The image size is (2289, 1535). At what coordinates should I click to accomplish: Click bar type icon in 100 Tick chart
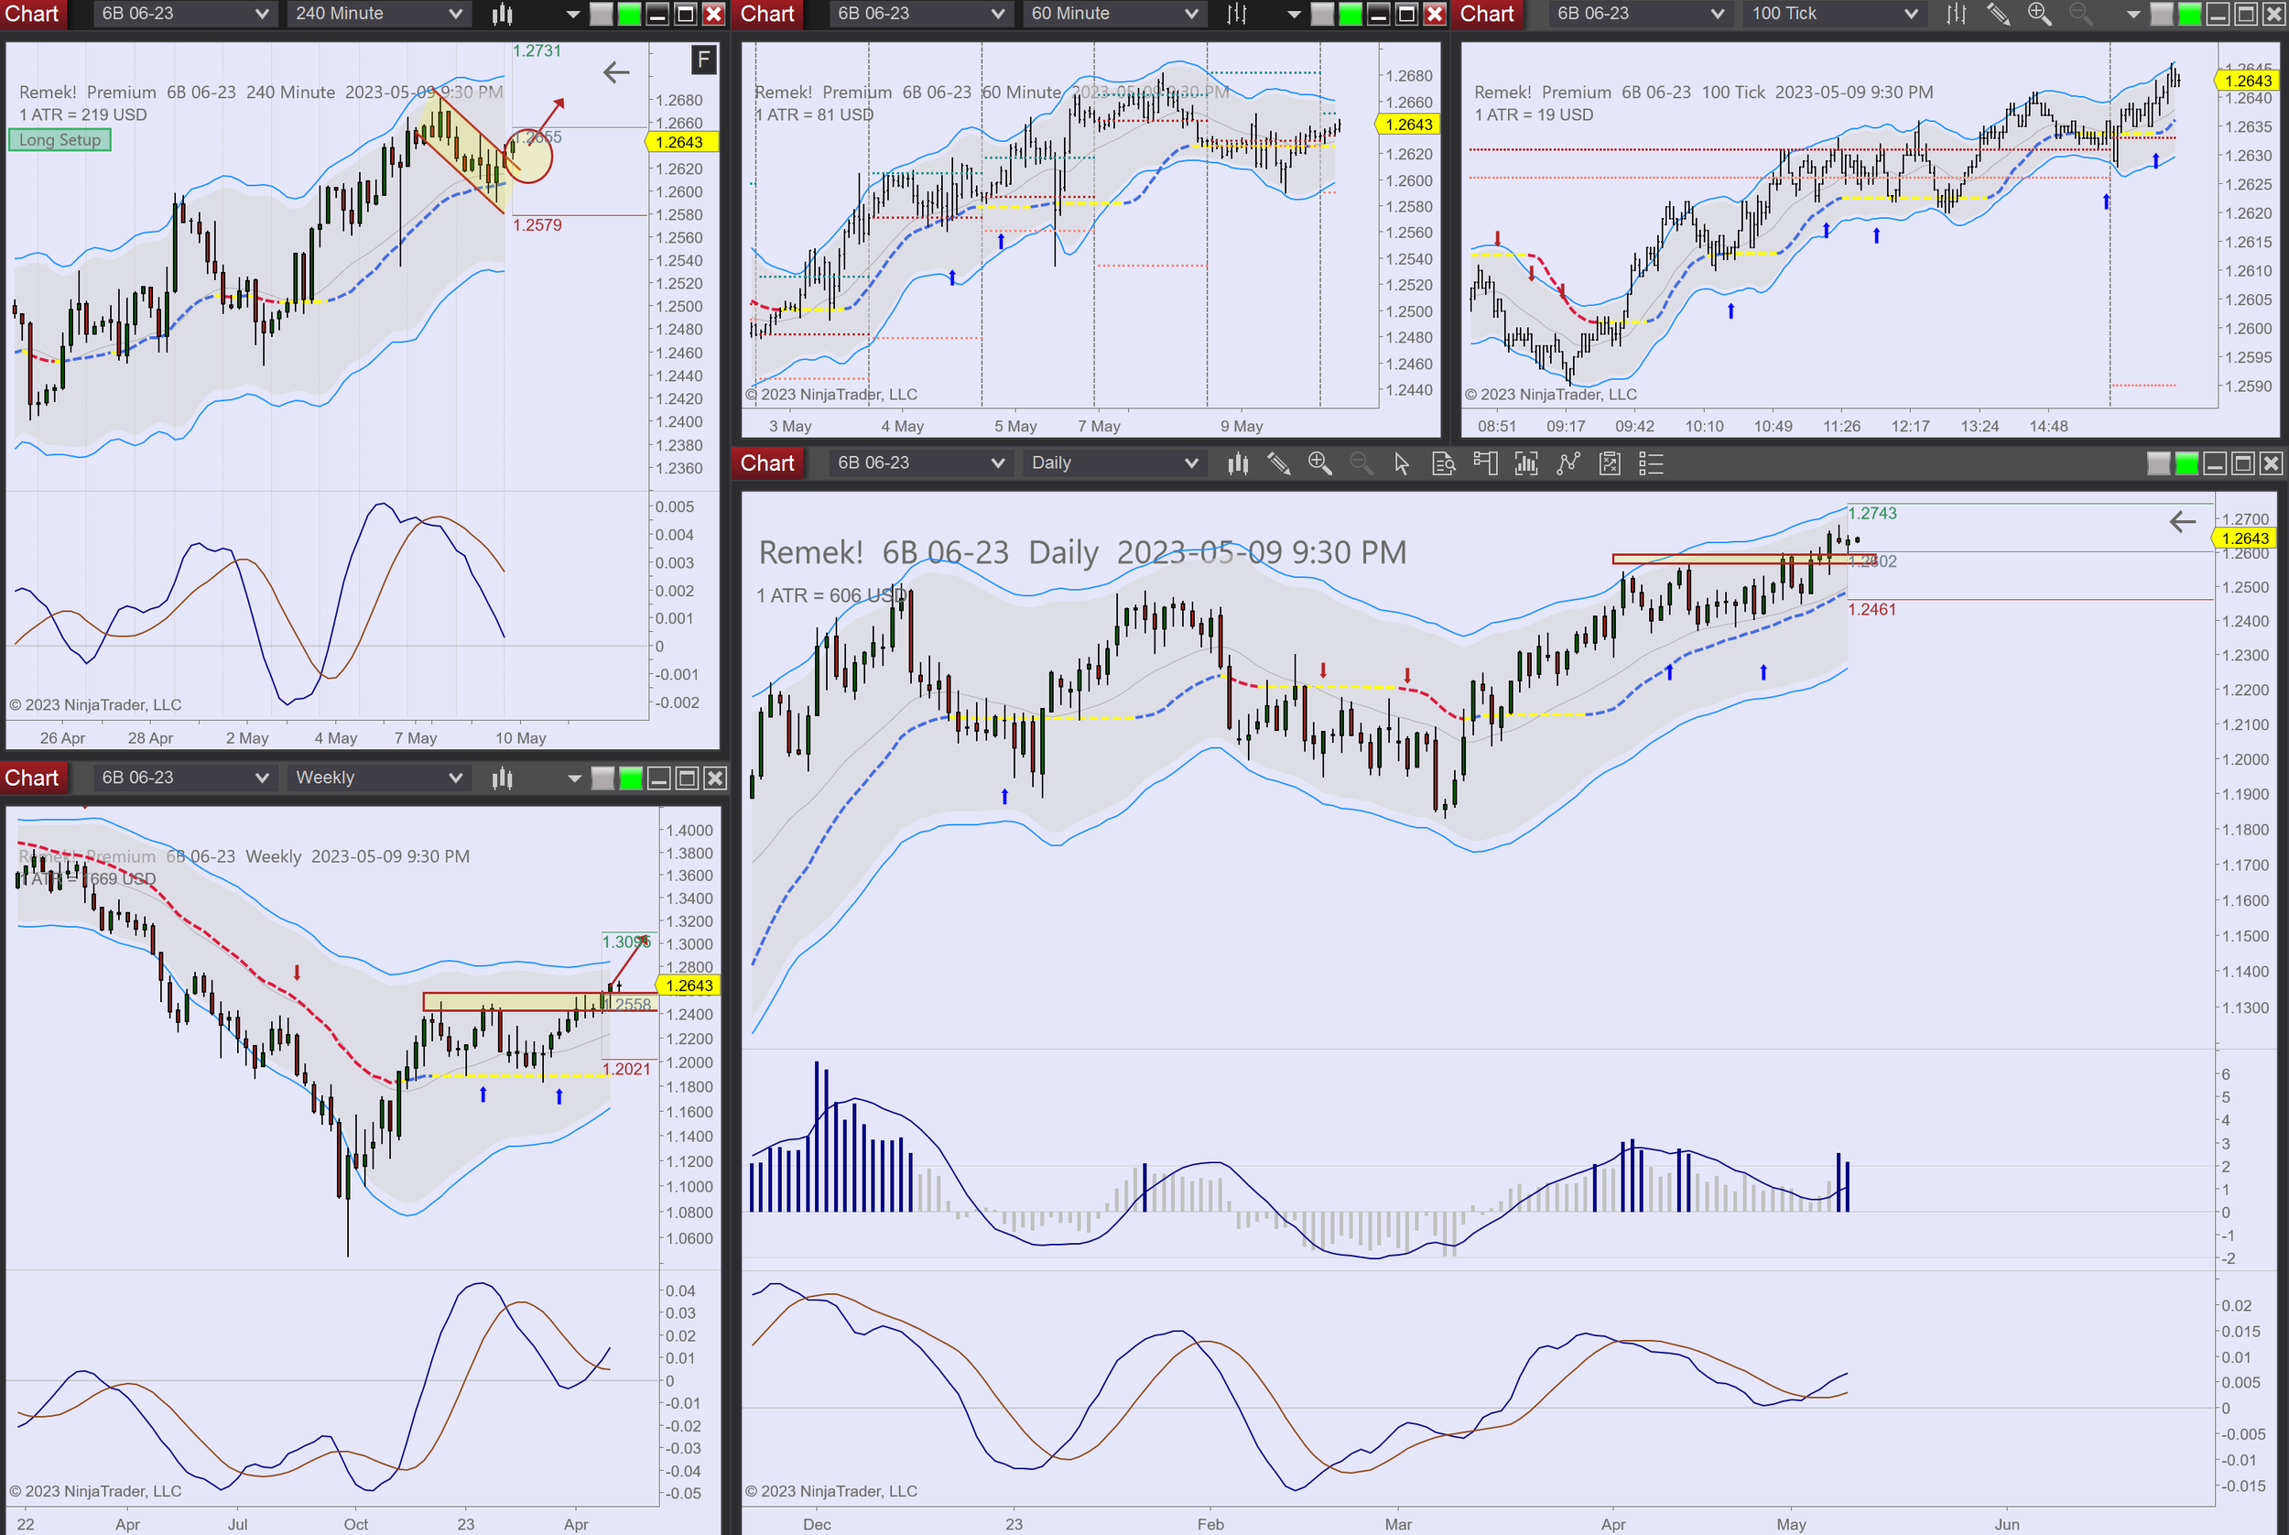1956,14
